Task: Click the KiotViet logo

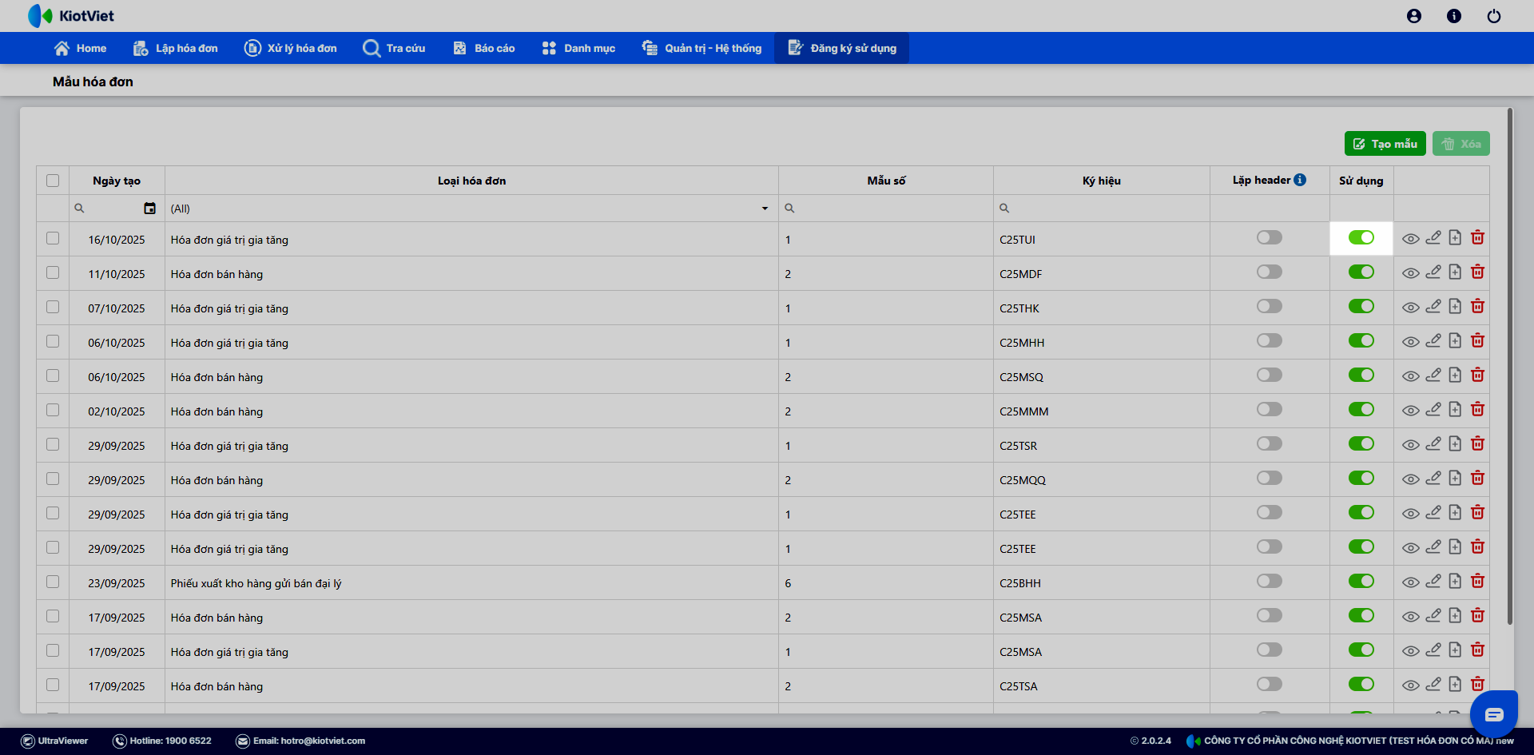Action: tap(70, 16)
